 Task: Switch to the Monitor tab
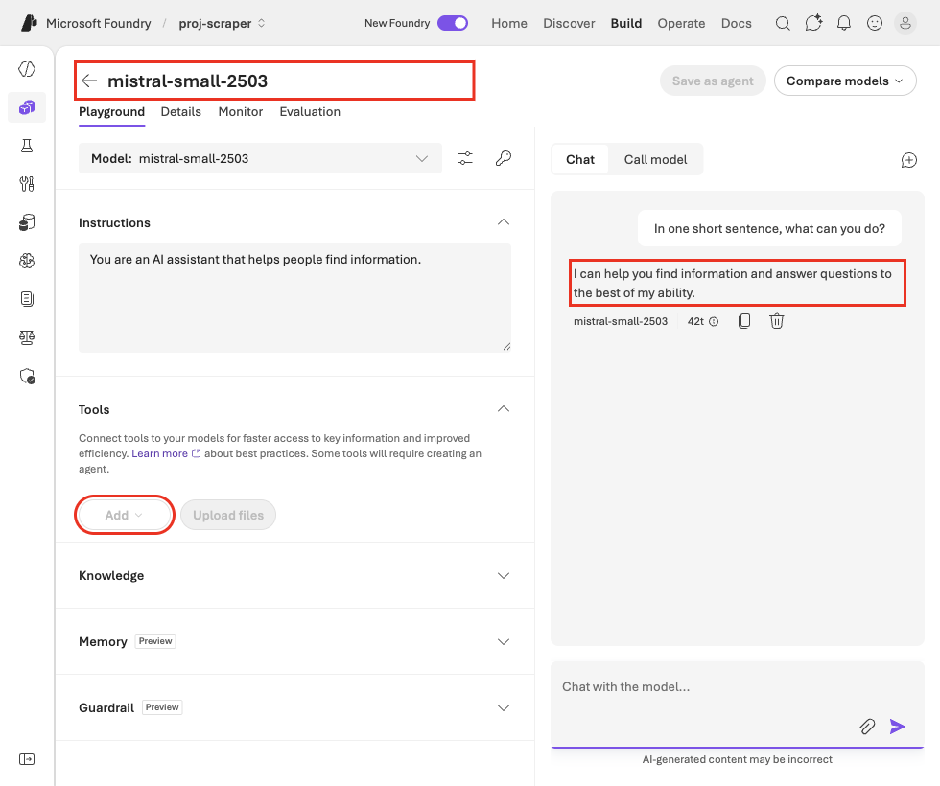tap(241, 112)
